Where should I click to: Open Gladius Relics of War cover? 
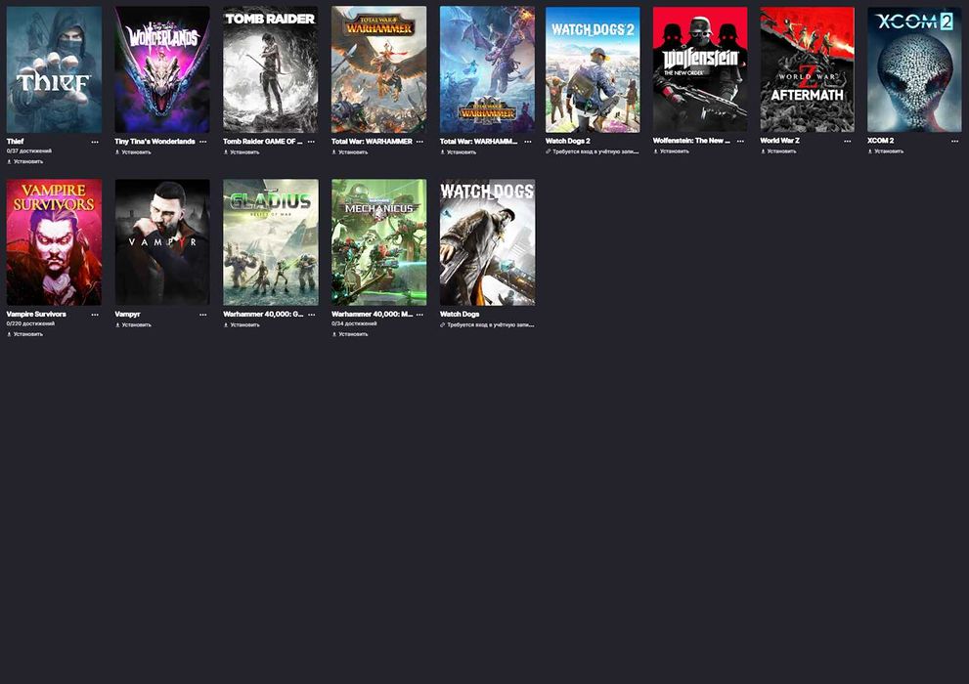(x=271, y=242)
